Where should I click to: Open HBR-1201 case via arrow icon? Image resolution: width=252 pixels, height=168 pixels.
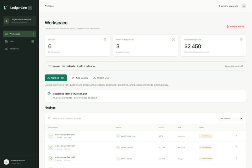click(236, 147)
